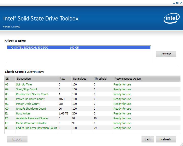Click the Raw column header
This screenshot has height=146, width=183.
tap(64, 79)
